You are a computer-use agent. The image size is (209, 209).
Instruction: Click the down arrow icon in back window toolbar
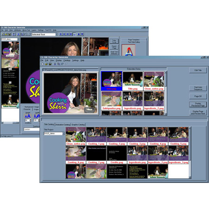point(78,34)
